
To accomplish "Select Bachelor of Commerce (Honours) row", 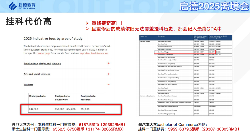I will 167,110.
